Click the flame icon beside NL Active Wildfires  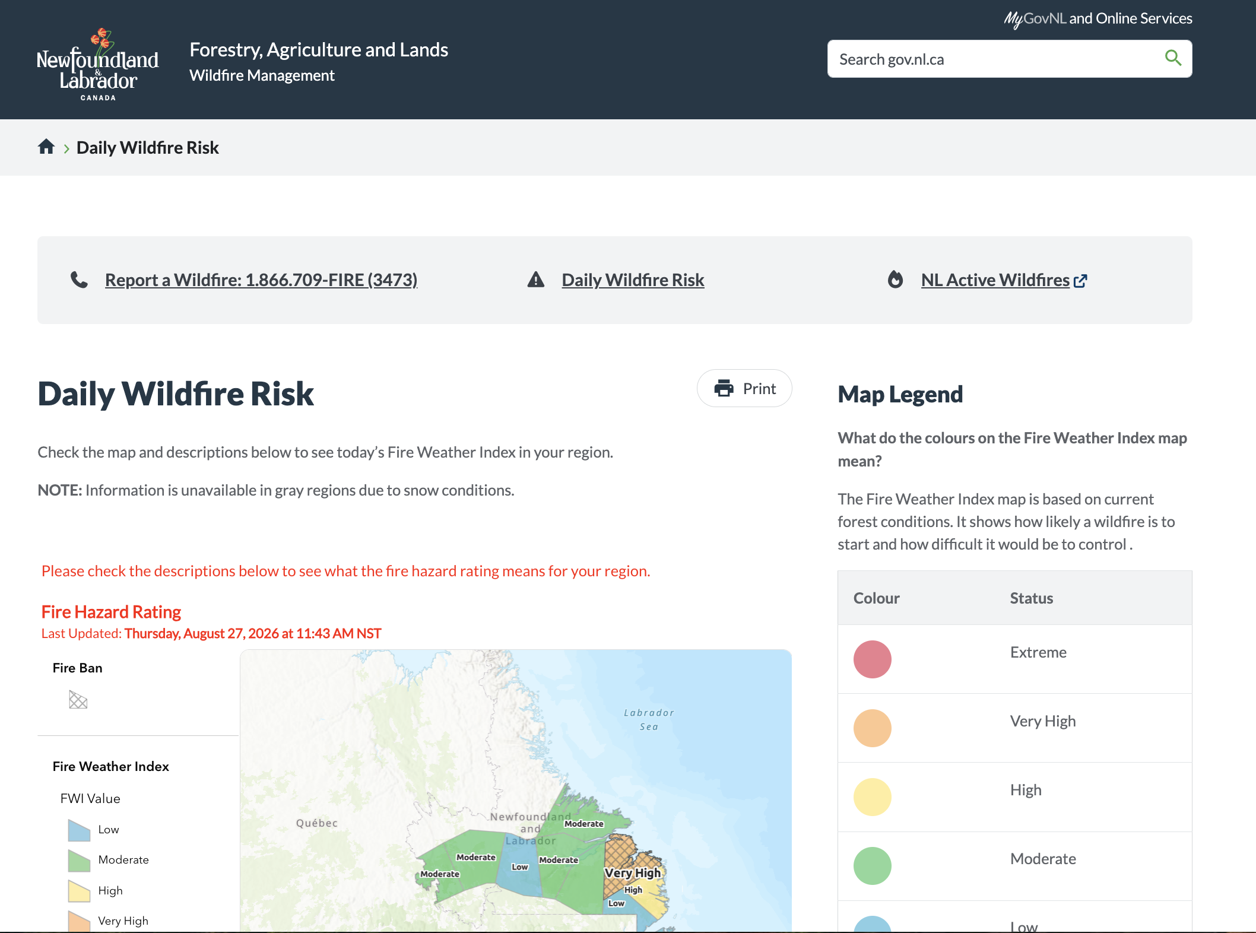tap(895, 280)
